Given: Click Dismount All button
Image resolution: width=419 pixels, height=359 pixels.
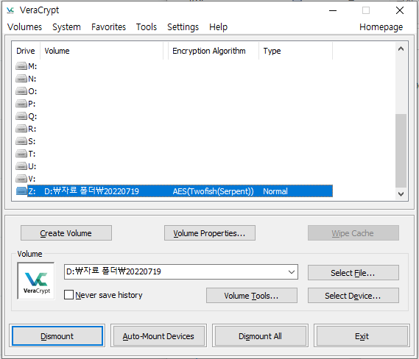Looking at the screenshot, I should [x=260, y=336].
